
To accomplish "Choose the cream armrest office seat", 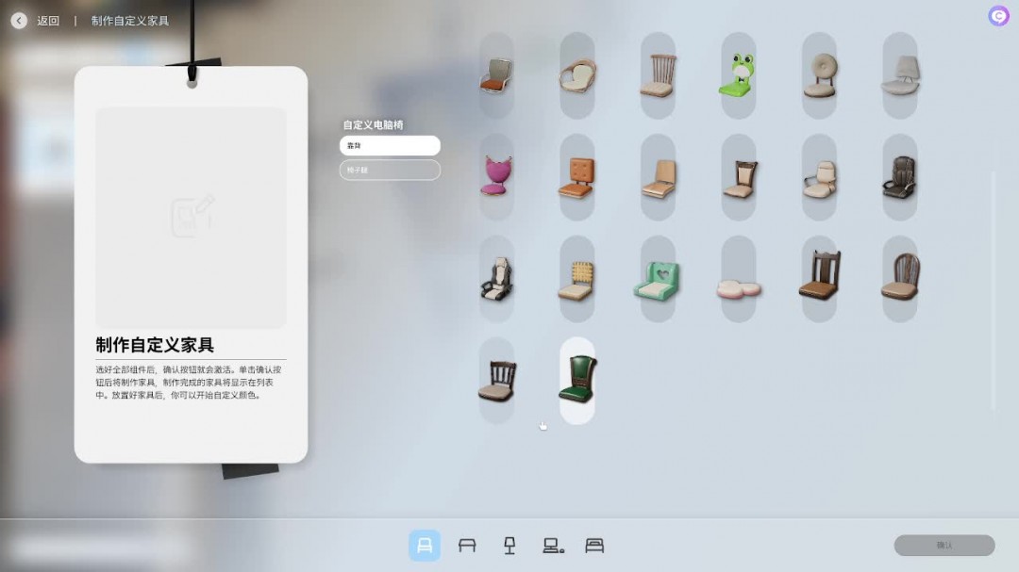I will 819,176.
